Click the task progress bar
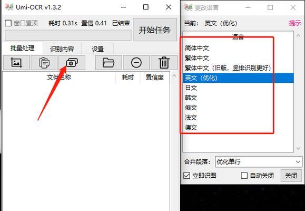The width and height of the screenshot is (305, 211). click(68, 35)
